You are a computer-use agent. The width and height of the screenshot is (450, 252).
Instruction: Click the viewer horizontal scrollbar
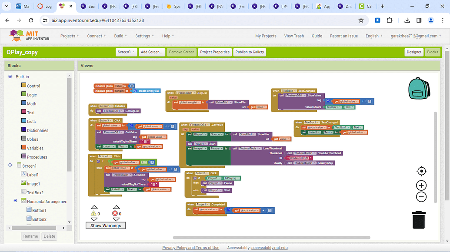point(271,238)
